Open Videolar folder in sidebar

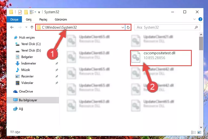pos(27,83)
